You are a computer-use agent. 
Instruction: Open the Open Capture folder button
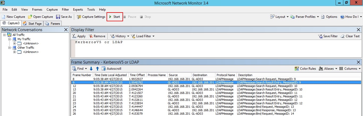[x=40, y=17]
